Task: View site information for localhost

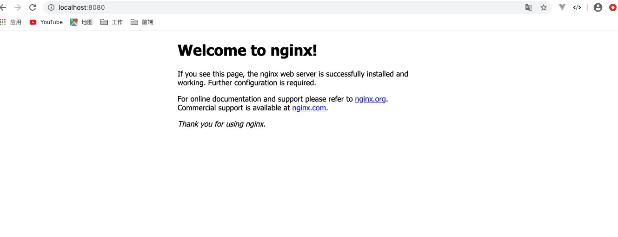Action: pyautogui.click(x=51, y=7)
